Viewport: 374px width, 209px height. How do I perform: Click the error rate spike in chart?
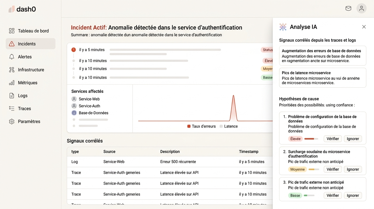click(x=233, y=108)
